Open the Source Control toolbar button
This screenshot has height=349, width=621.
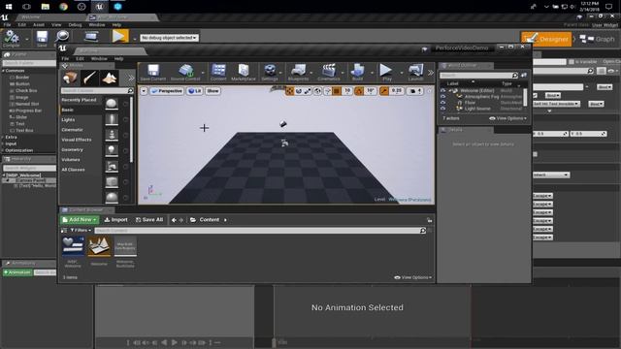coord(185,73)
